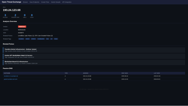The width and height of the screenshot is (188, 106).
Task: Click the Malicious verdict badge
Action: (22, 27)
